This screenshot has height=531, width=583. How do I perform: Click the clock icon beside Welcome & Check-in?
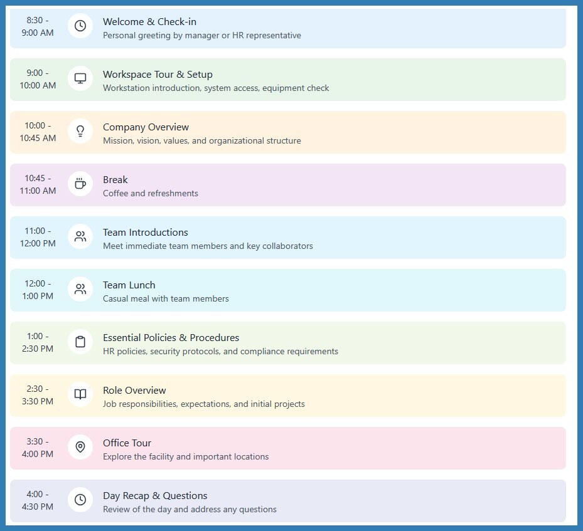point(80,26)
